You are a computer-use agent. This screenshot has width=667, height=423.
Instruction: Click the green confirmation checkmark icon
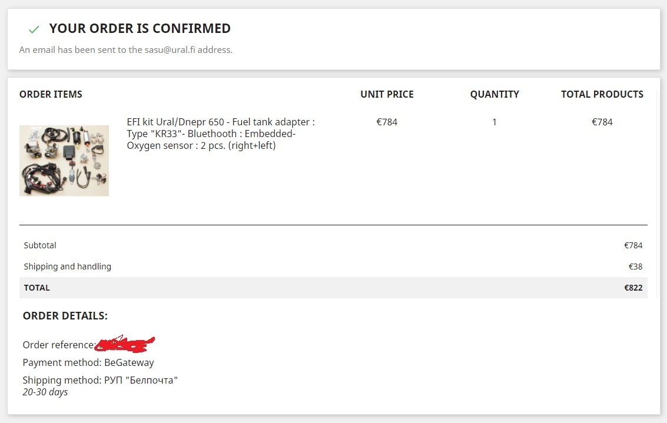coord(34,29)
